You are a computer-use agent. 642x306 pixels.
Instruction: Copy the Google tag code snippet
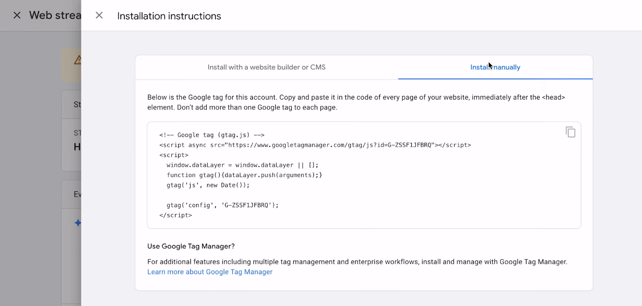[x=570, y=132]
